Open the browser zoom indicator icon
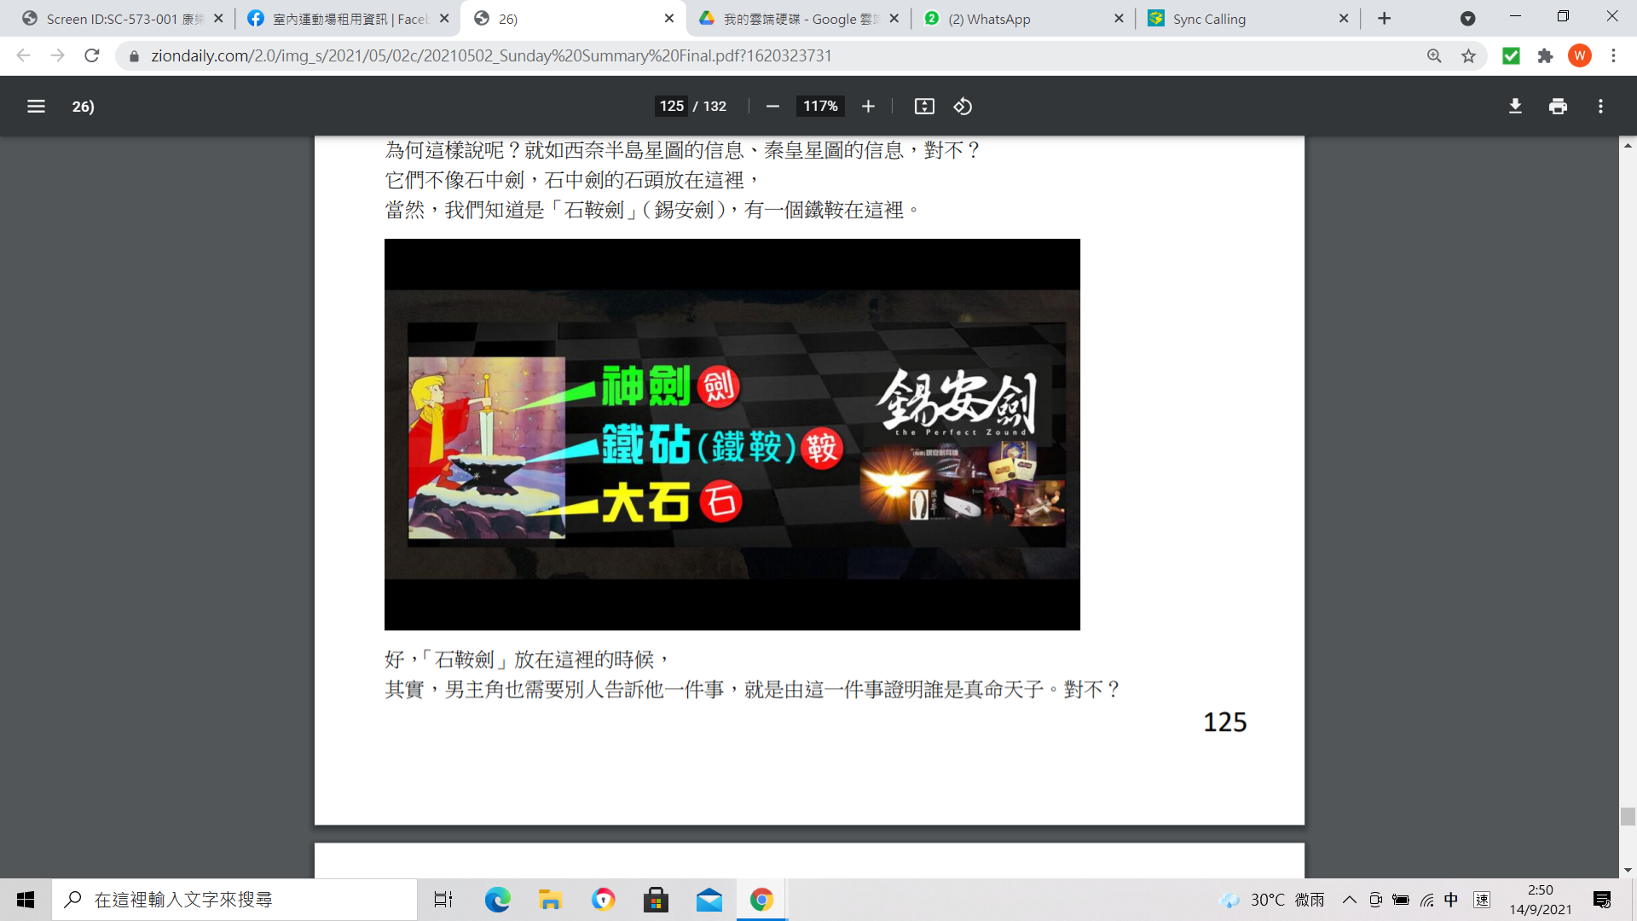 pyautogui.click(x=1434, y=55)
